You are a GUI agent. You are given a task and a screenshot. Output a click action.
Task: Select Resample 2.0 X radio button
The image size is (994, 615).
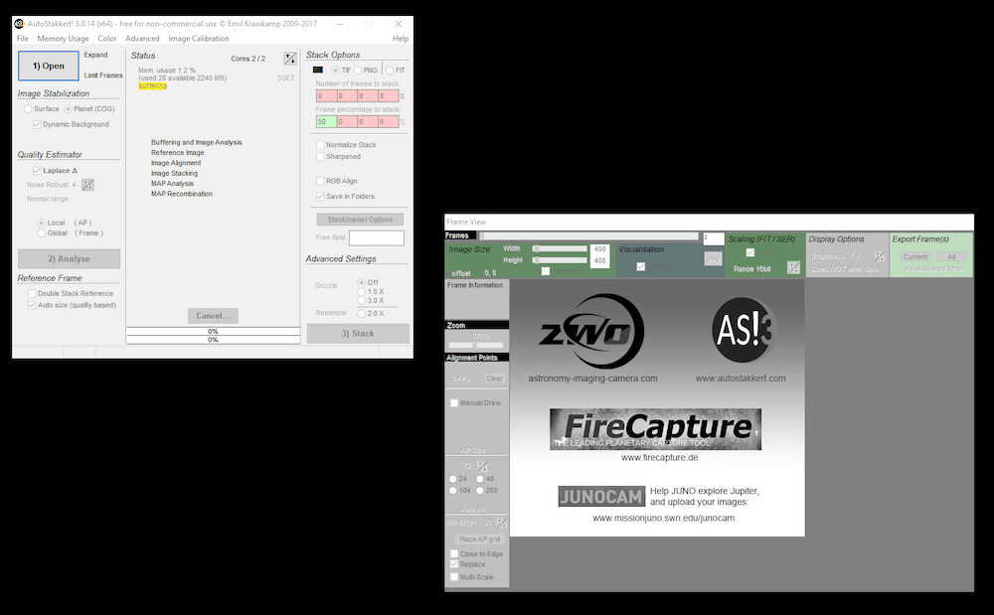click(362, 314)
